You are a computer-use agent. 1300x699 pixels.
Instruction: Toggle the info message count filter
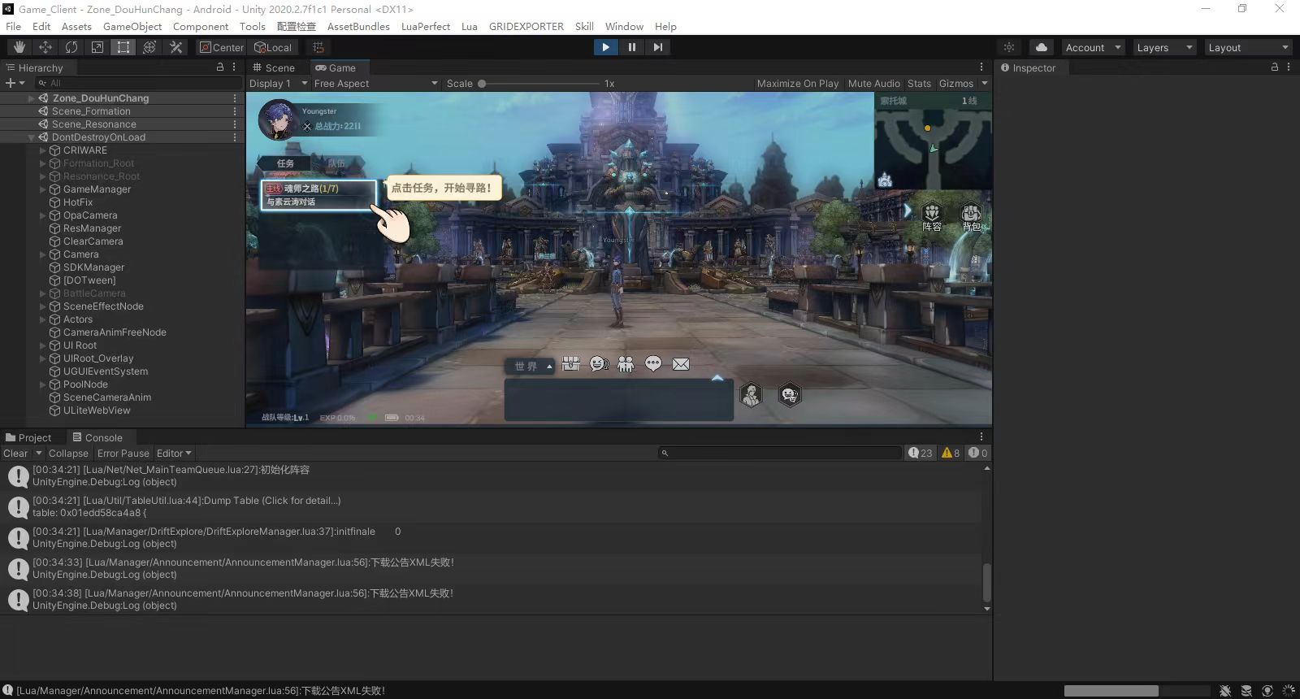coord(920,453)
